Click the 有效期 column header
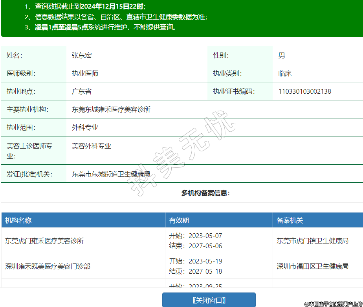The image size is (363, 307). pos(179,220)
